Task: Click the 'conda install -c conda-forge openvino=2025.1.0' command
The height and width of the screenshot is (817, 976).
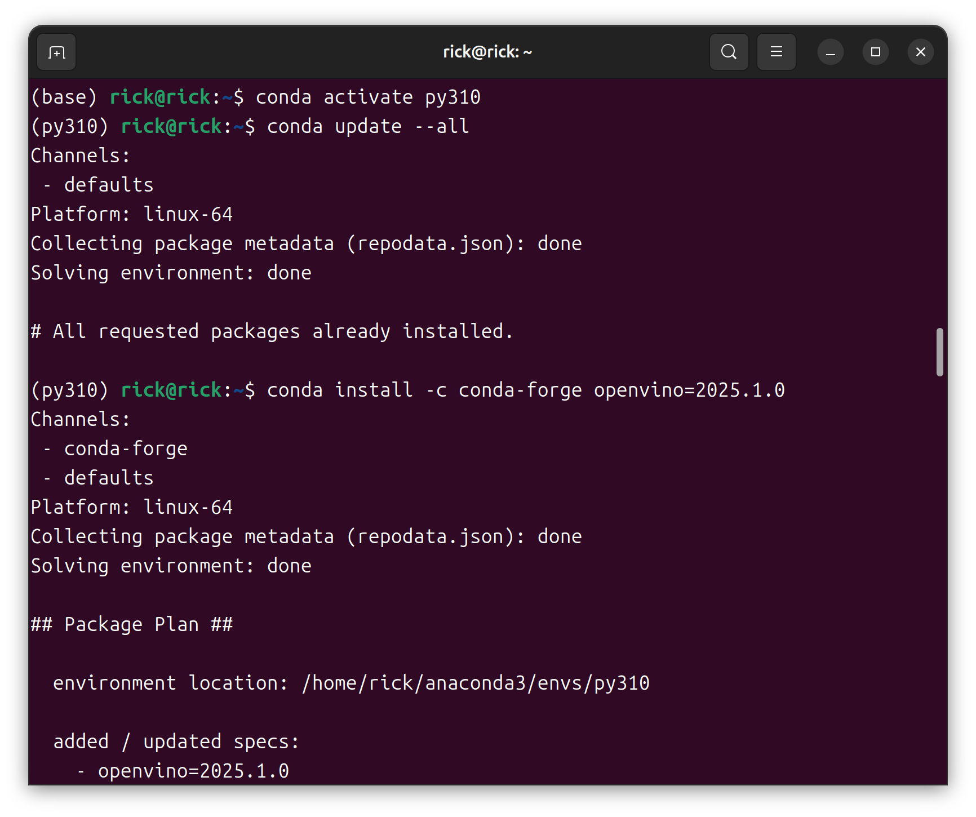Action: [526, 390]
